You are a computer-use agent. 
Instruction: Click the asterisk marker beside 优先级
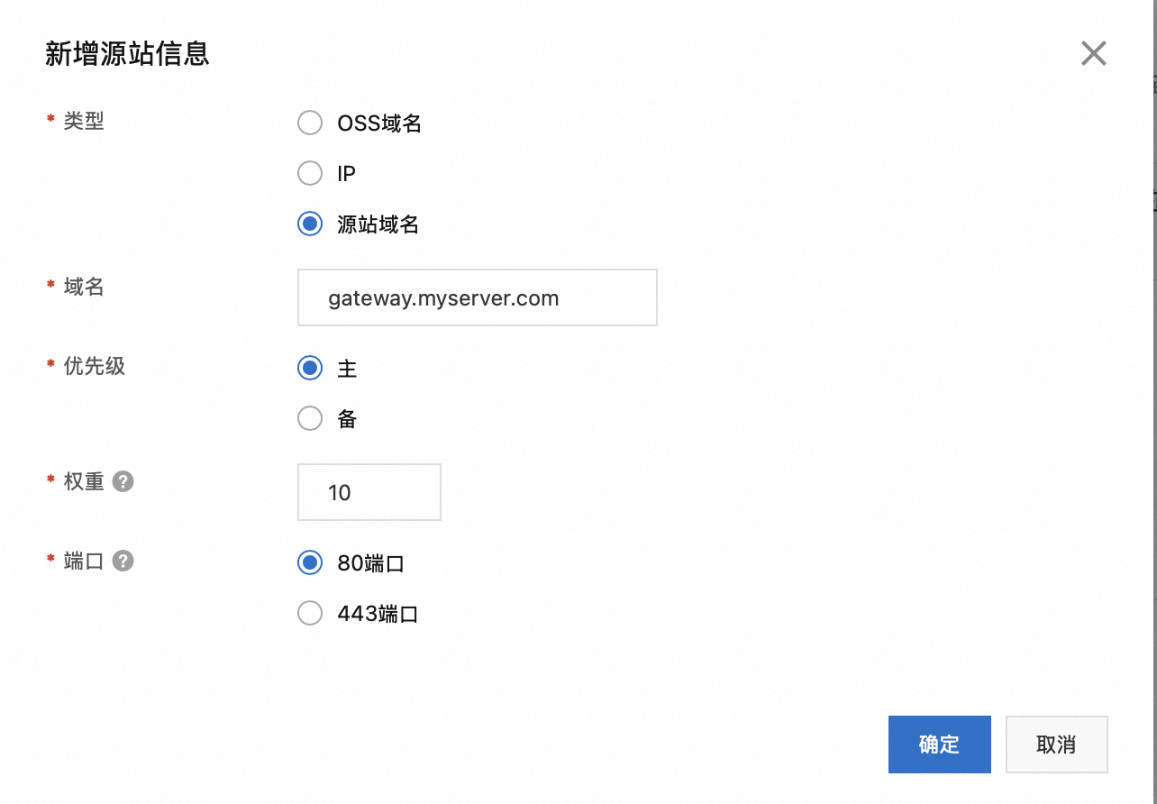click(x=50, y=364)
